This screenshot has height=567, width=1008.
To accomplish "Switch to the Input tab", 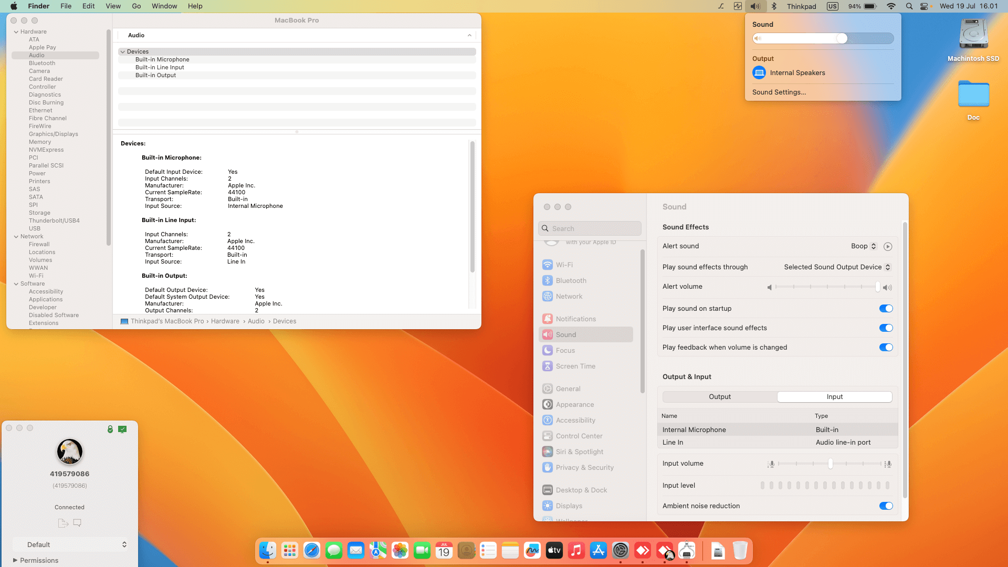I will point(835,397).
